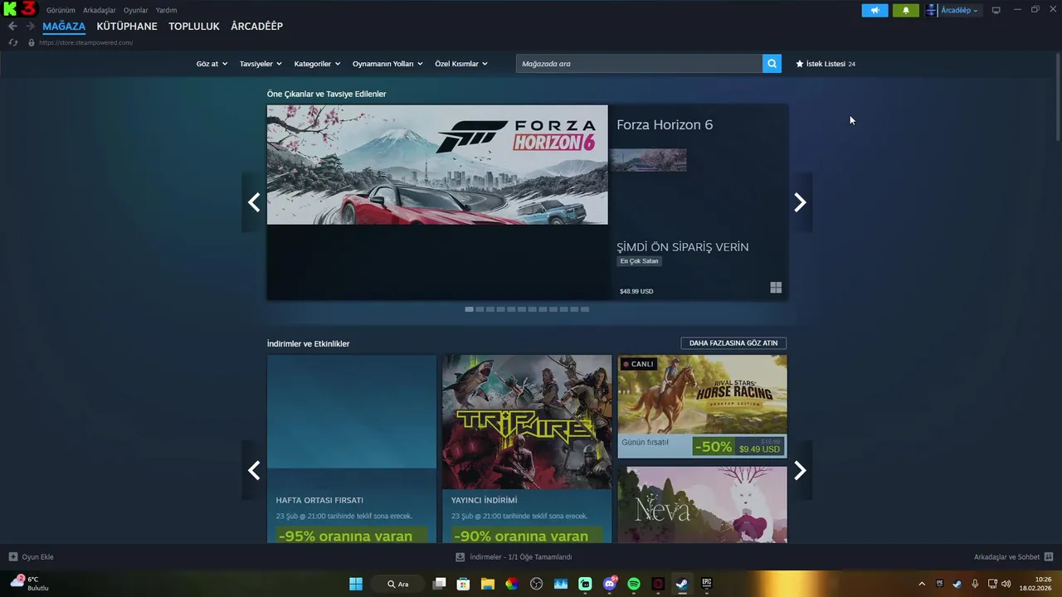Click the En Çok Satan tag

coord(640,261)
